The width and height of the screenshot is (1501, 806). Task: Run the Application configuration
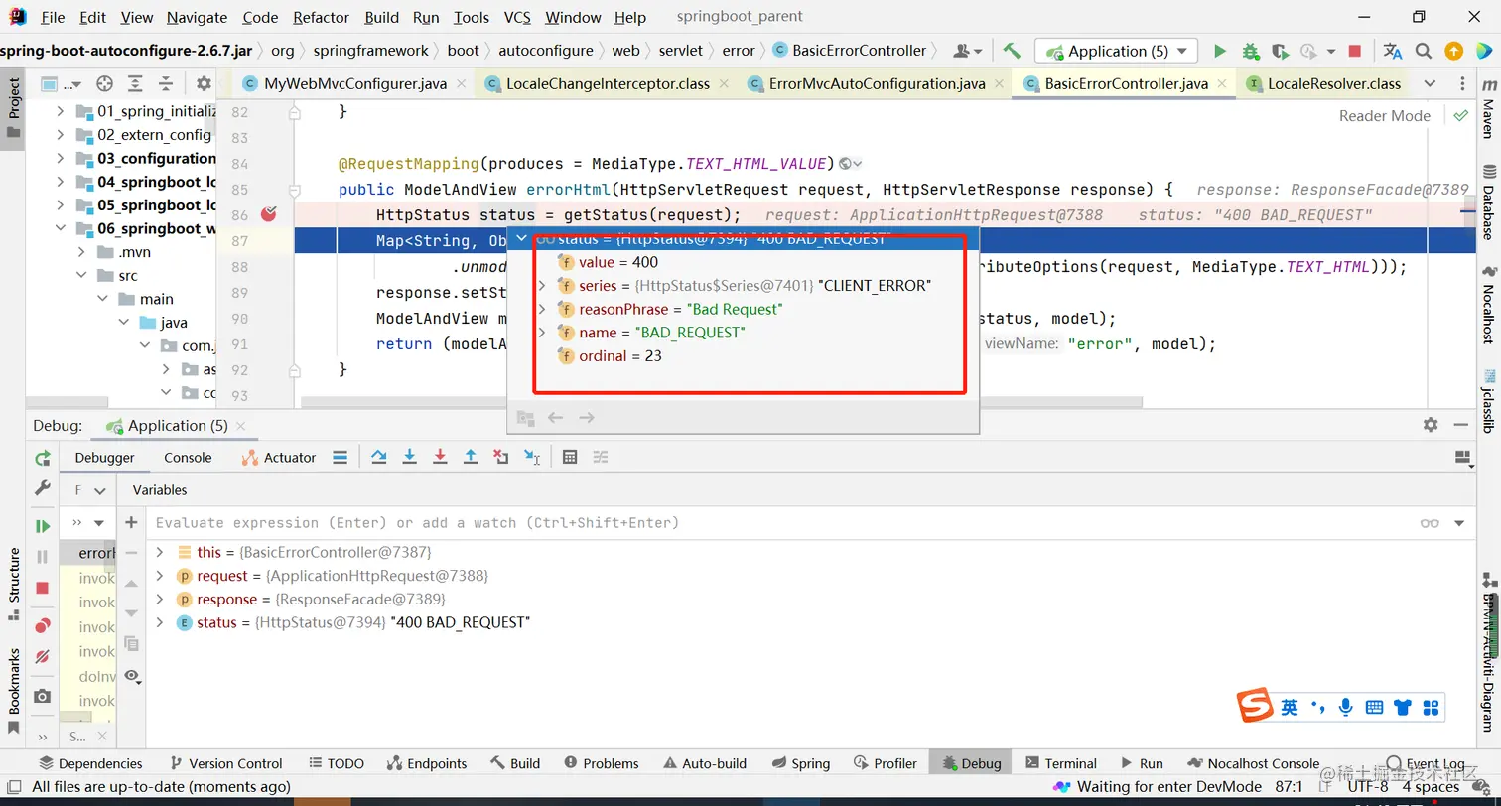pos(1220,51)
